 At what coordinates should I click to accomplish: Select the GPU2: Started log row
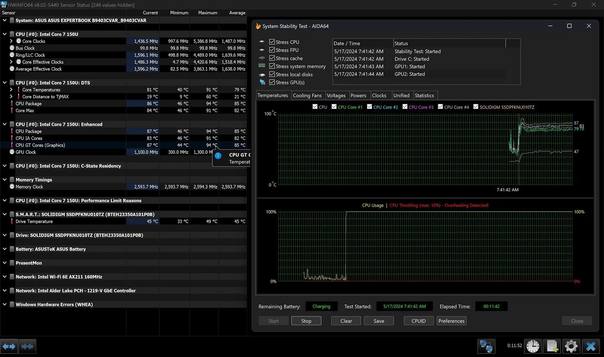coord(419,74)
